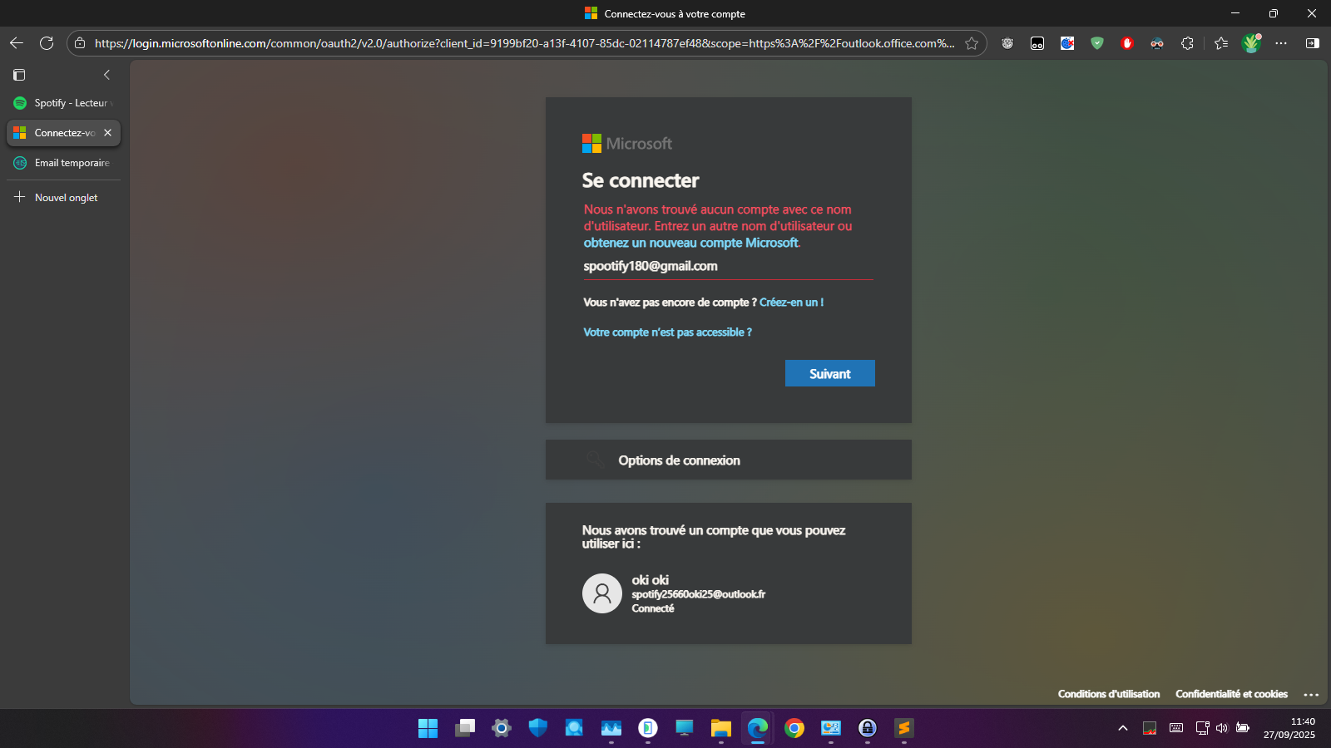Open the red stop-hand extension
Image resolution: width=1331 pixels, height=748 pixels.
(x=1127, y=43)
